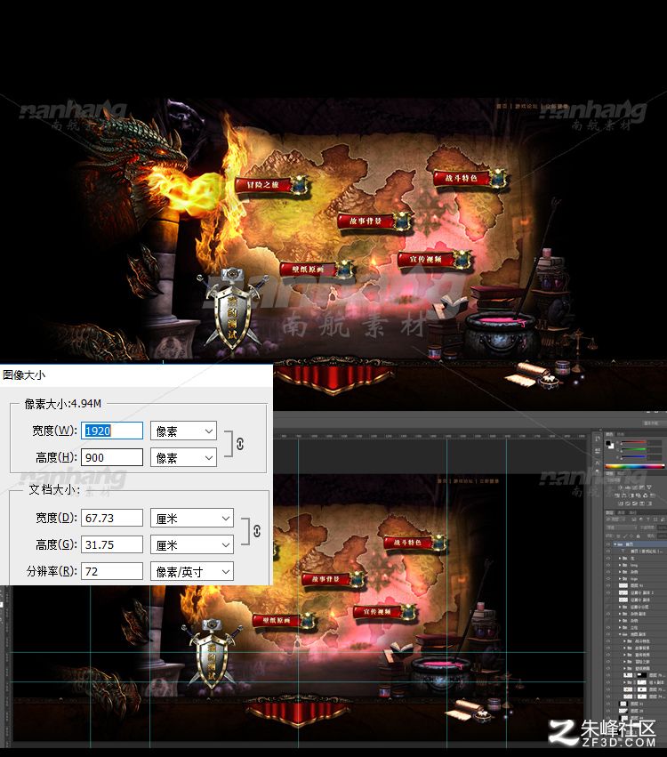Switch to the 图层 Layers tab
The height and width of the screenshot is (757, 667).
(x=609, y=512)
